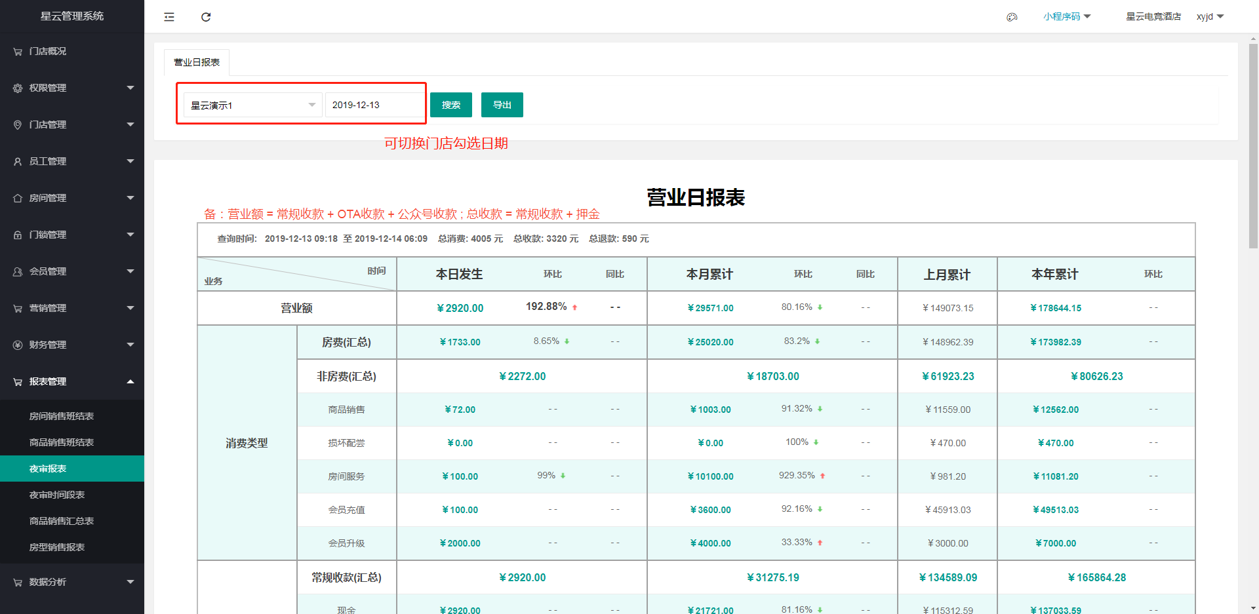This screenshot has width=1259, height=614.
Task: Click 总消费: 4005 元 summary
Action: (471, 239)
